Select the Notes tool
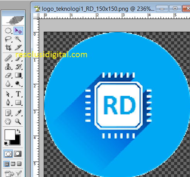Image resolution: width=190 pixels, height=177 pixels. (x=8, y=113)
